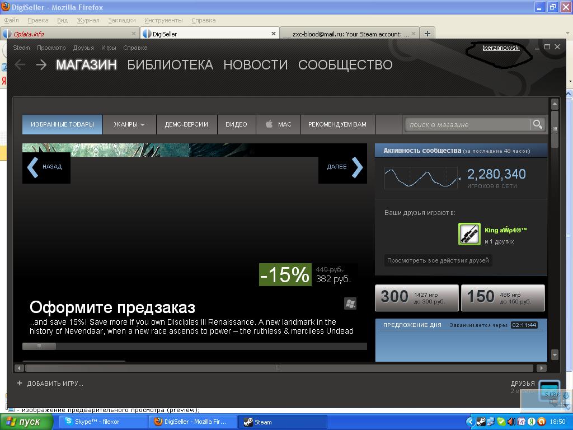573x430 pixels.
Task: Switch to the Steam taskbar button
Action: pyautogui.click(x=283, y=422)
